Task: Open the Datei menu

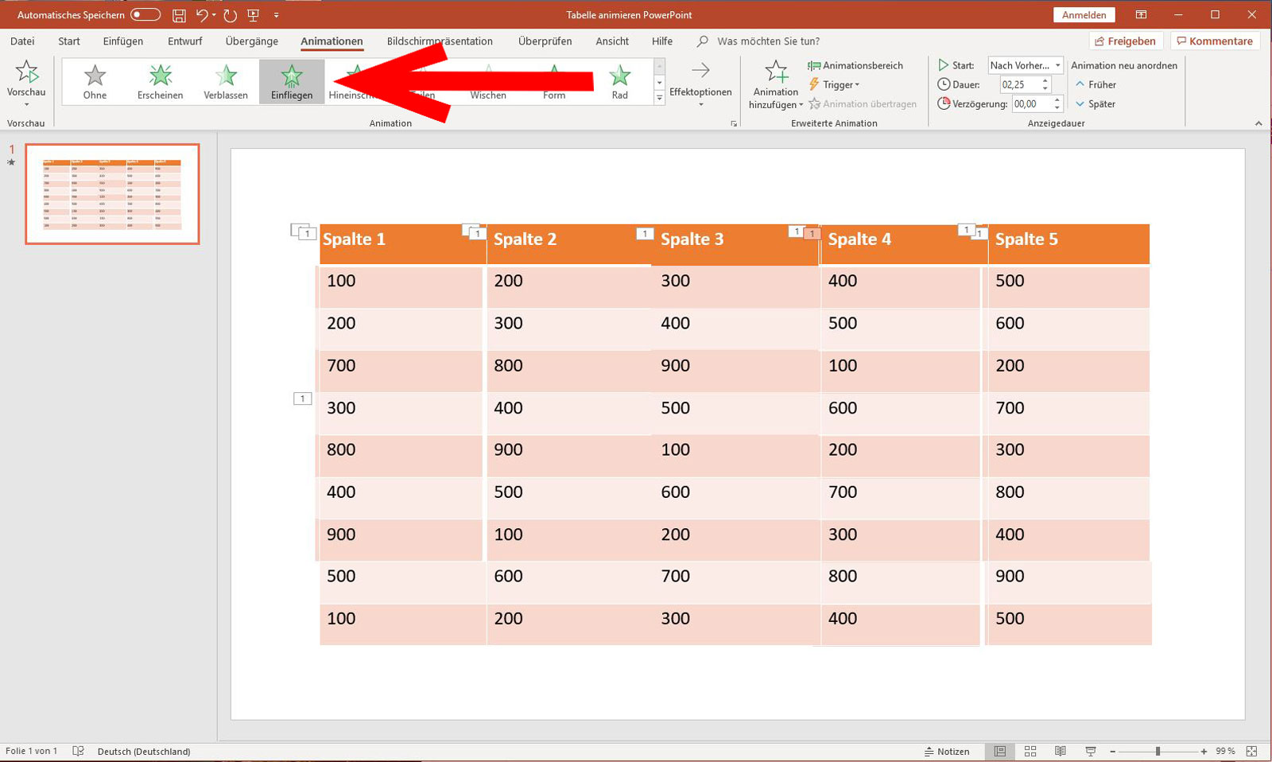Action: (22, 41)
